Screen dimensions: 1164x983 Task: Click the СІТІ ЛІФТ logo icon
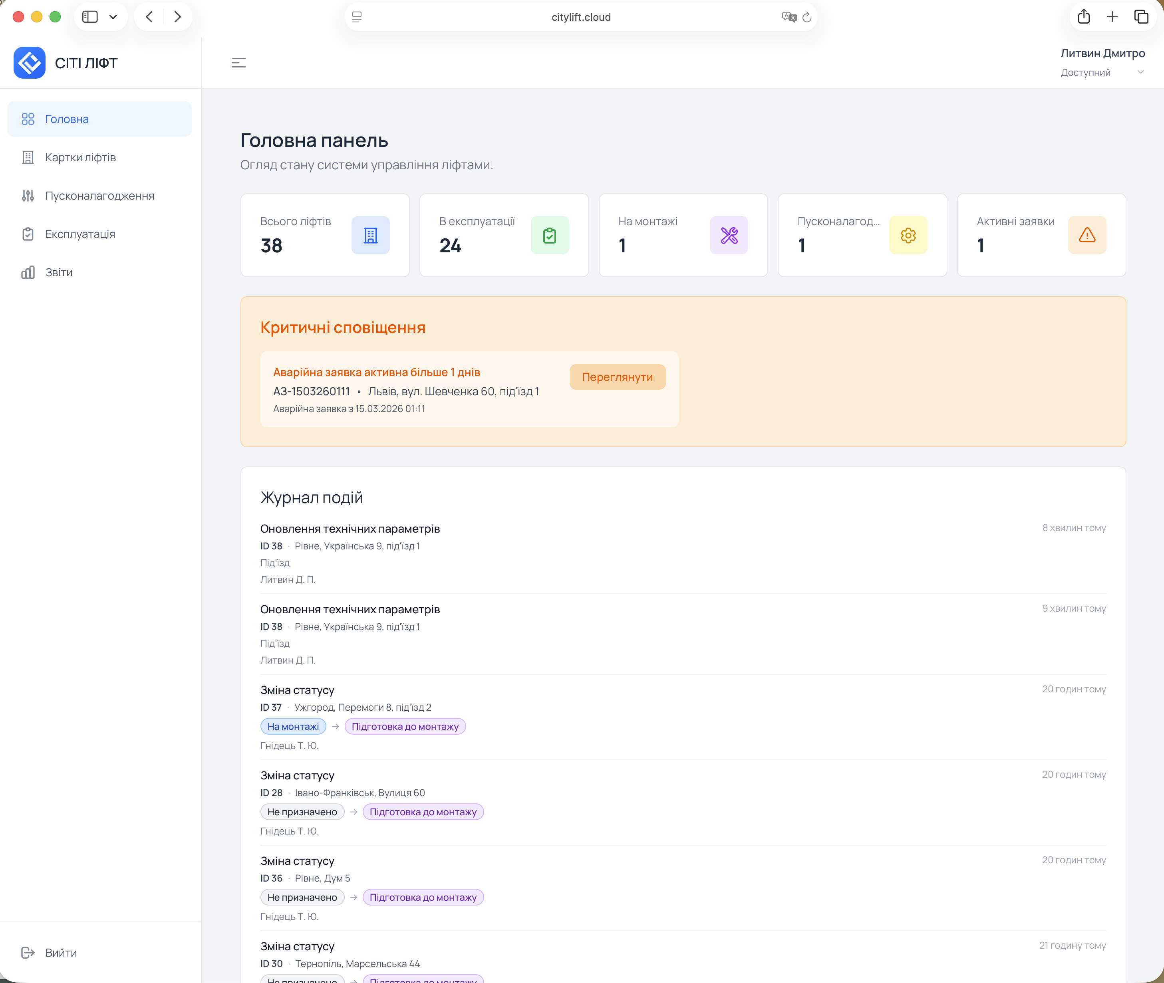click(30, 63)
